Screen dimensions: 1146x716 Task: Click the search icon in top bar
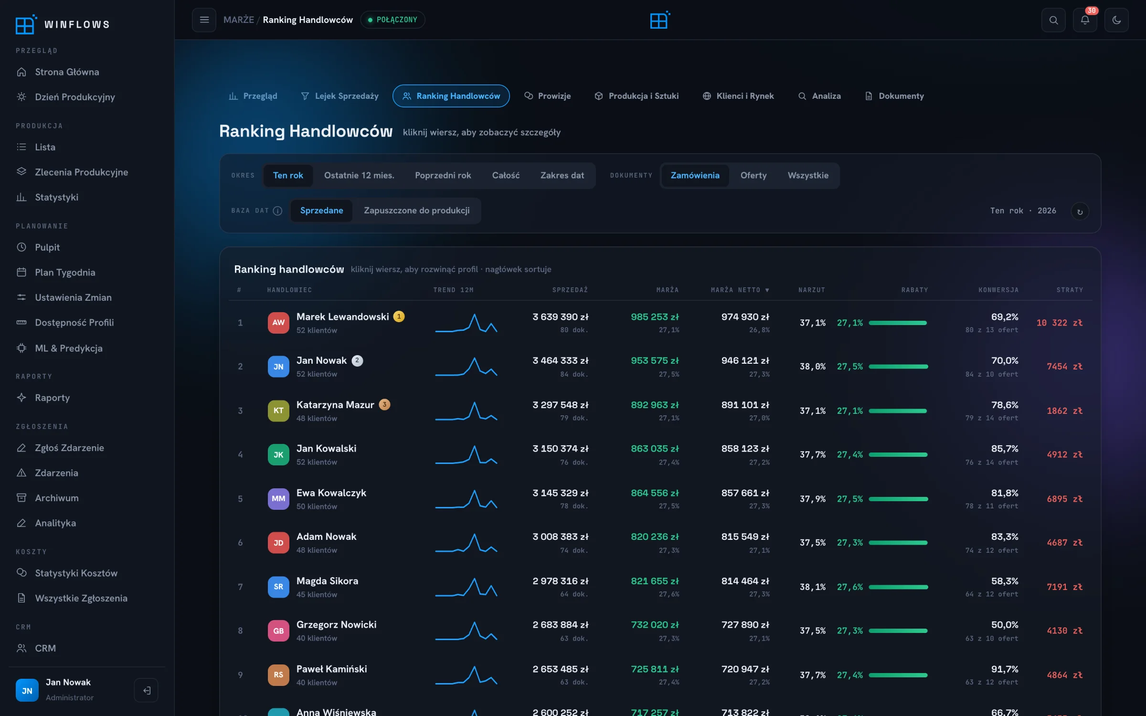coord(1053,20)
